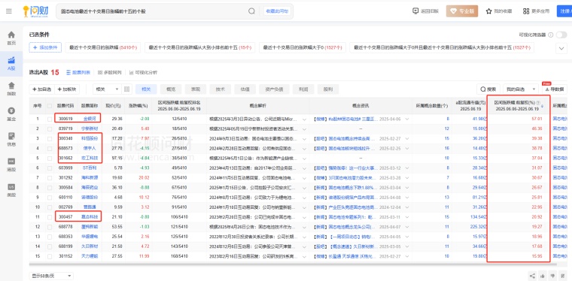The image size is (572, 281).
Task: Select the 相关 category tab
Action: pos(146,89)
